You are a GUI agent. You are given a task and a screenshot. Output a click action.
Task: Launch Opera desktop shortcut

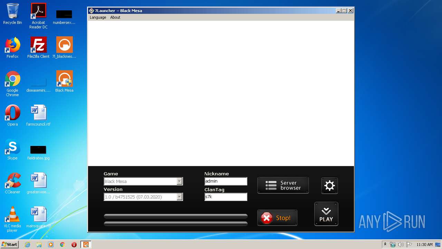pos(12,116)
